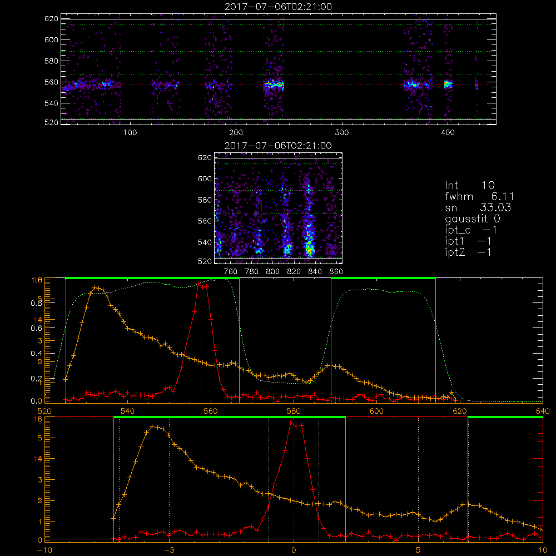Viewport: 556px width, 556px height.
Task: Click the middle plot's 2017-07-06T02:21:00 title
Action: 278,146
